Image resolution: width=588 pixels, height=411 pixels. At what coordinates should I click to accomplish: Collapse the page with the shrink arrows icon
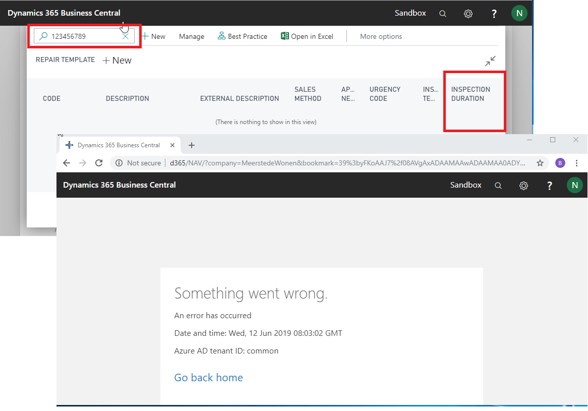[490, 61]
